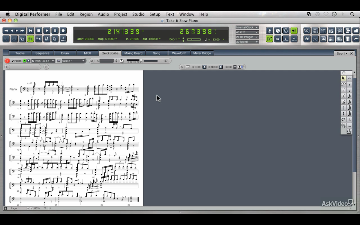Toggle the green audible mode speaker button
360x225 pixels.
pos(294,31)
